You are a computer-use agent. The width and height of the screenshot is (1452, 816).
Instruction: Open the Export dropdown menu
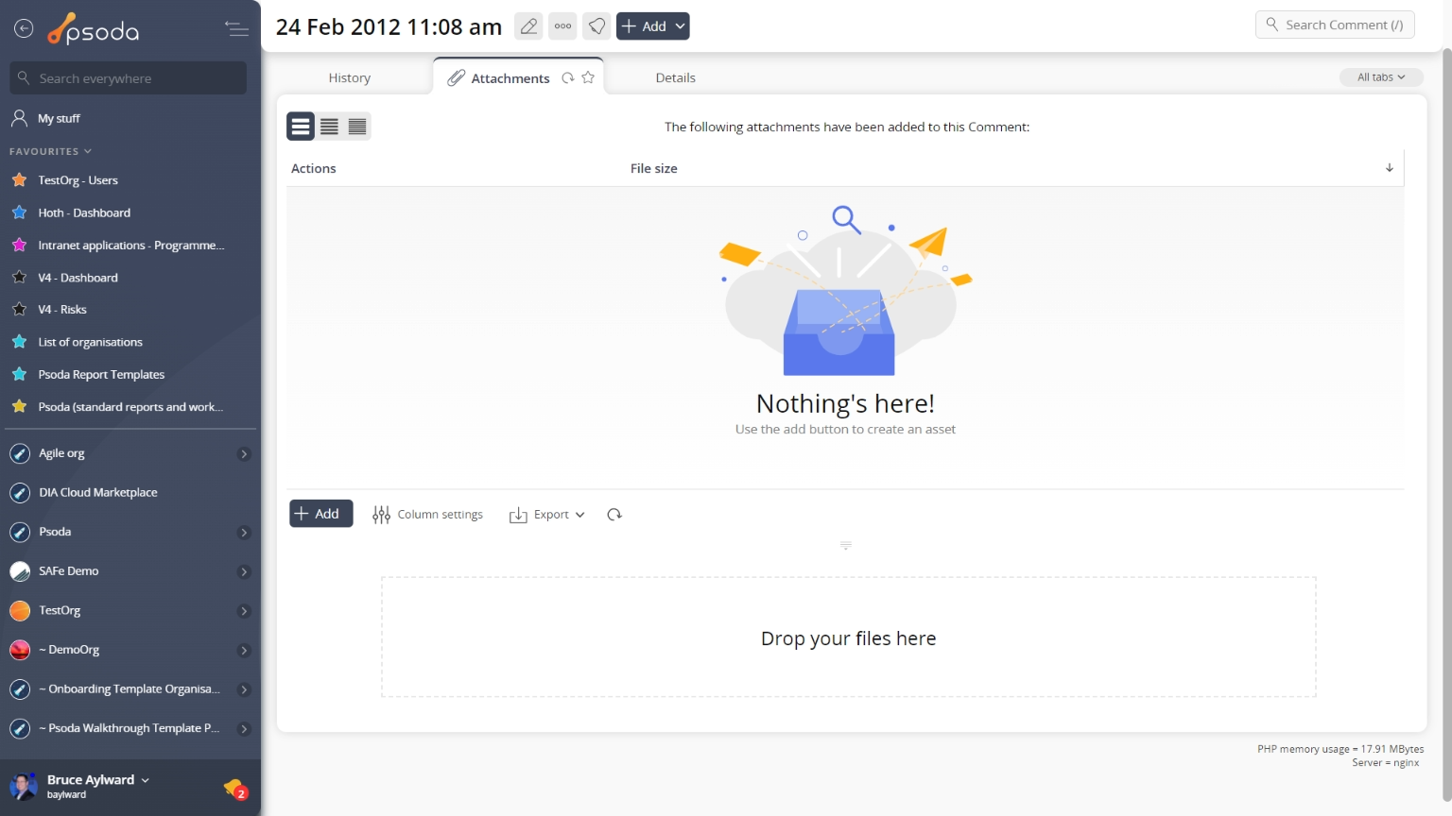[547, 515]
